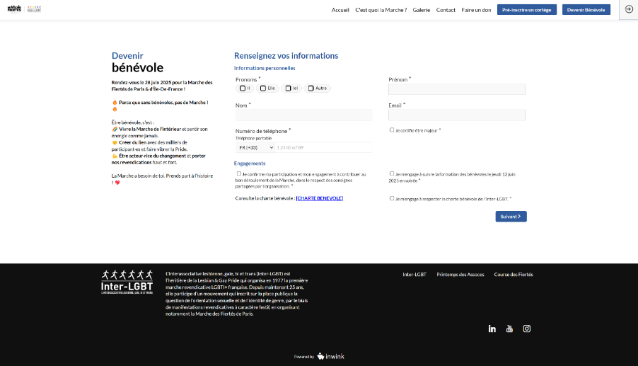Open the LinkedIn icon in footer
This screenshot has width=638, height=366.
click(492, 328)
